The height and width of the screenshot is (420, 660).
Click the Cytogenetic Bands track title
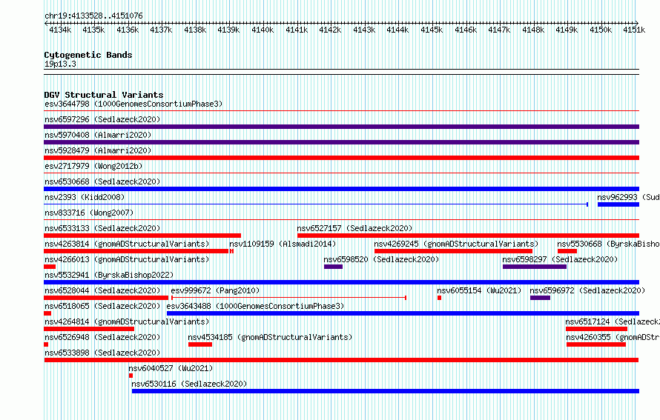coord(88,55)
